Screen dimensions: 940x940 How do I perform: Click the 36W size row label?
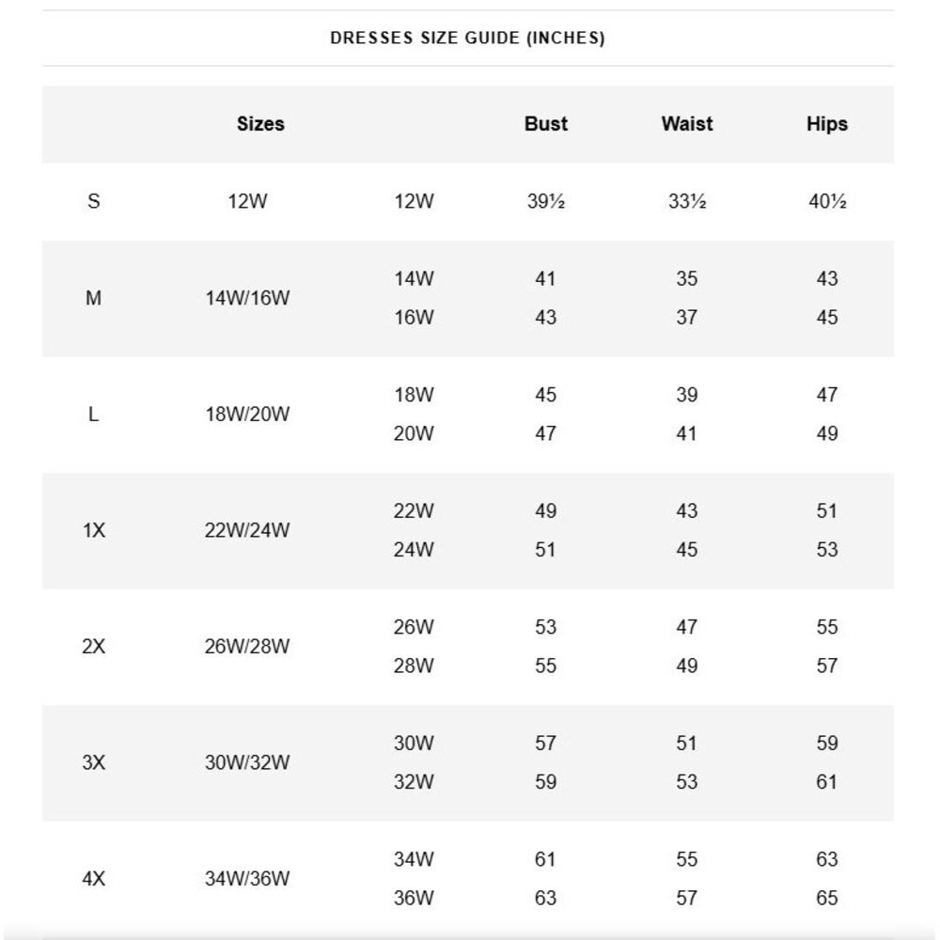[414, 898]
